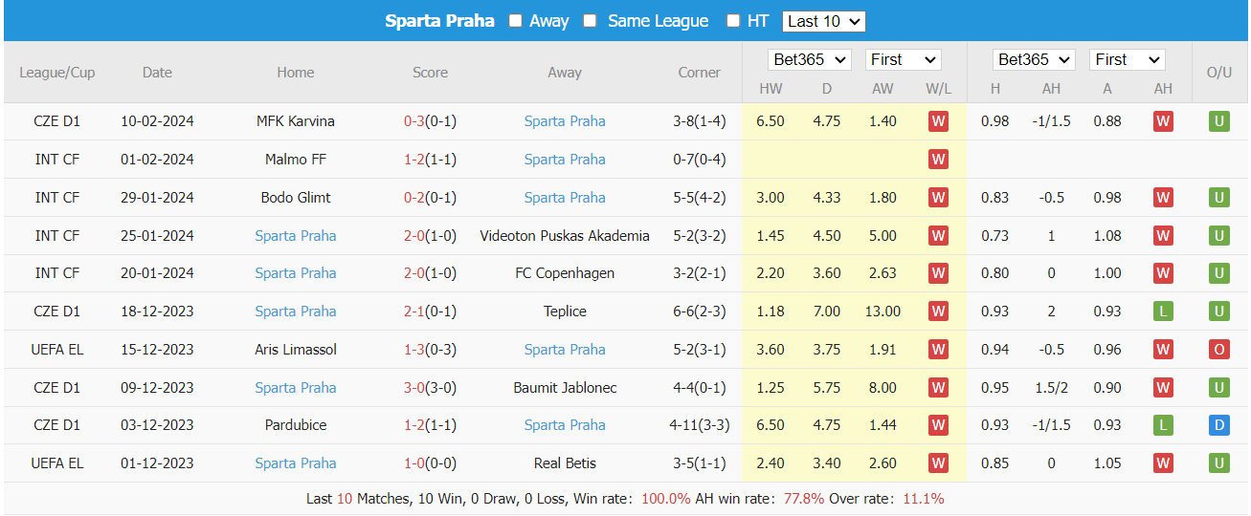Expand the second First odds dropdown

(x=1128, y=59)
